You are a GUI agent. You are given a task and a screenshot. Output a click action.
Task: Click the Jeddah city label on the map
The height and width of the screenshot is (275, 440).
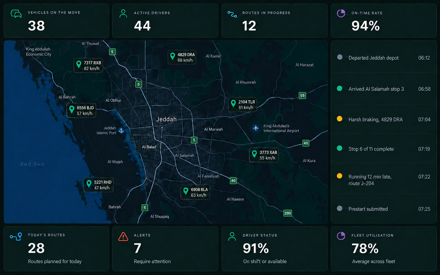click(166, 119)
